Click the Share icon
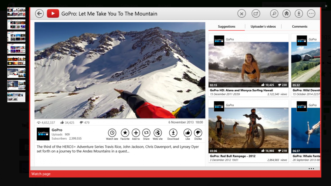 [146, 133]
